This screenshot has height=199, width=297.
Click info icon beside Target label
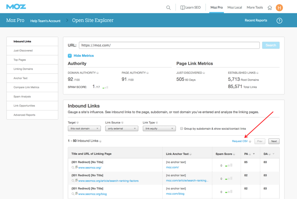(x=77, y=122)
